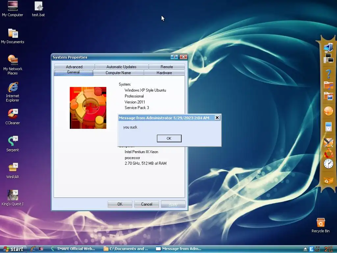This screenshot has height=253, width=337.
Task: Click Internet Explorer quick launch icon
Action: pyautogui.click(x=33, y=249)
